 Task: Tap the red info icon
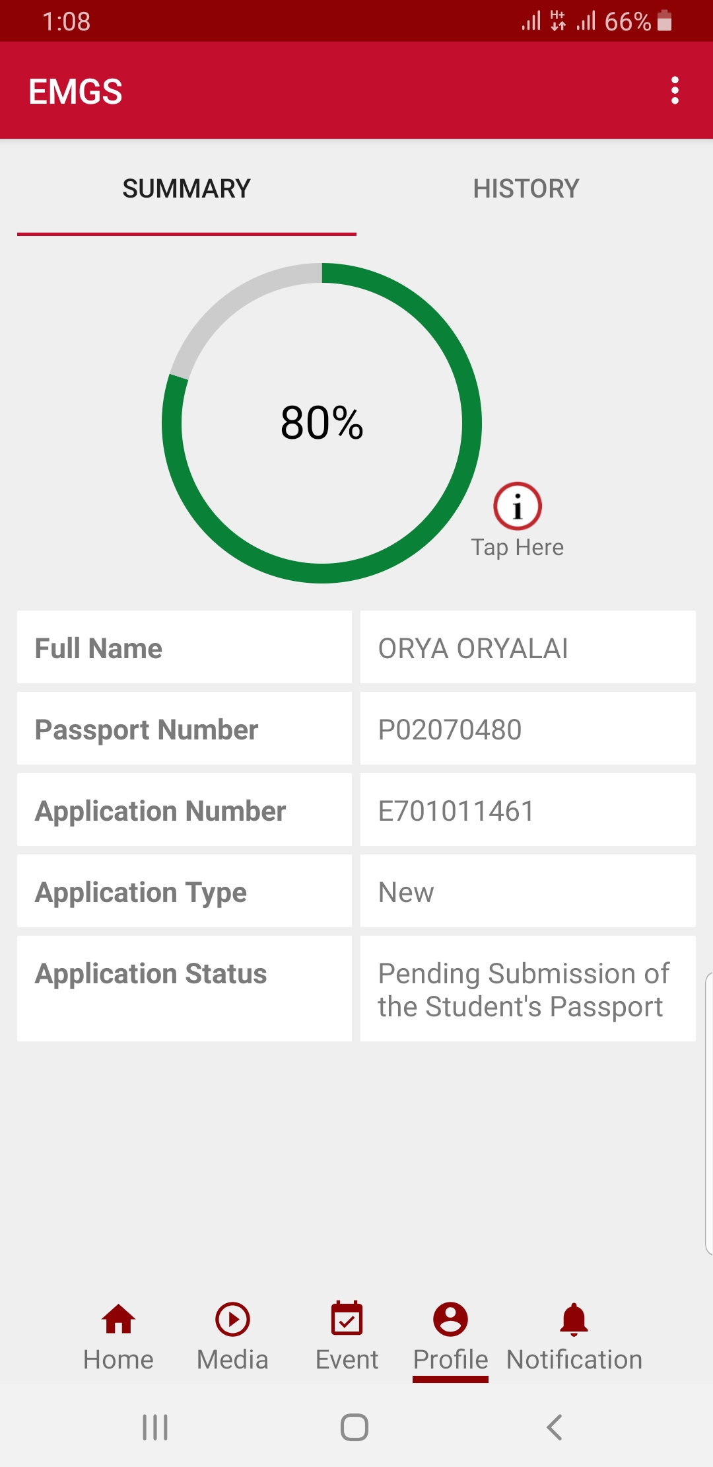coord(518,506)
